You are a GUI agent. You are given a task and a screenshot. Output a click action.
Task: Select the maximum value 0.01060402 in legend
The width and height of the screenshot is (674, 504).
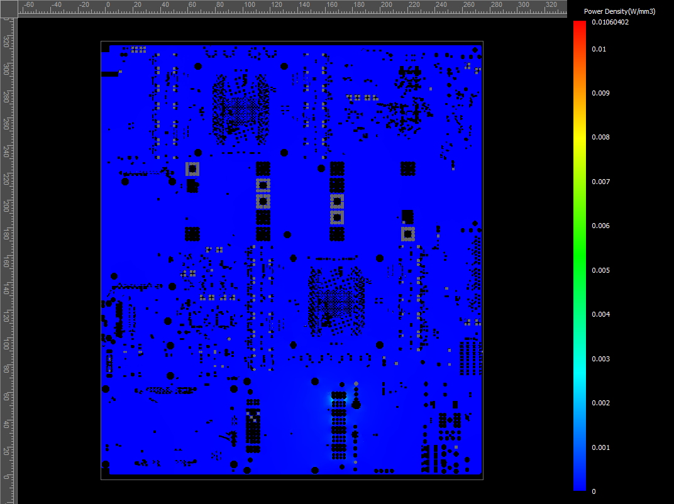(610, 23)
